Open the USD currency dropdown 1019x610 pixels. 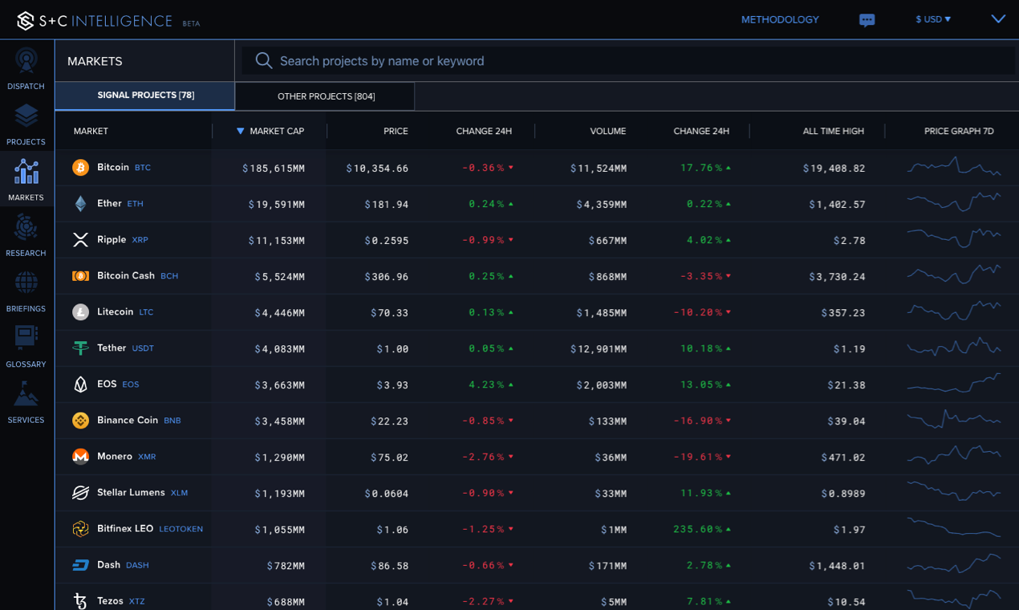point(933,19)
